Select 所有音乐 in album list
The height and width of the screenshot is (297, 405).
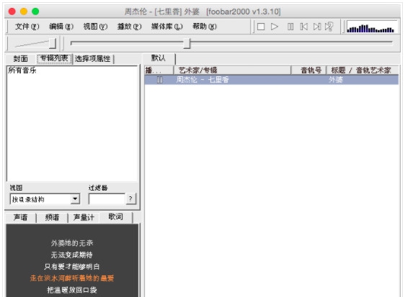coord(22,70)
